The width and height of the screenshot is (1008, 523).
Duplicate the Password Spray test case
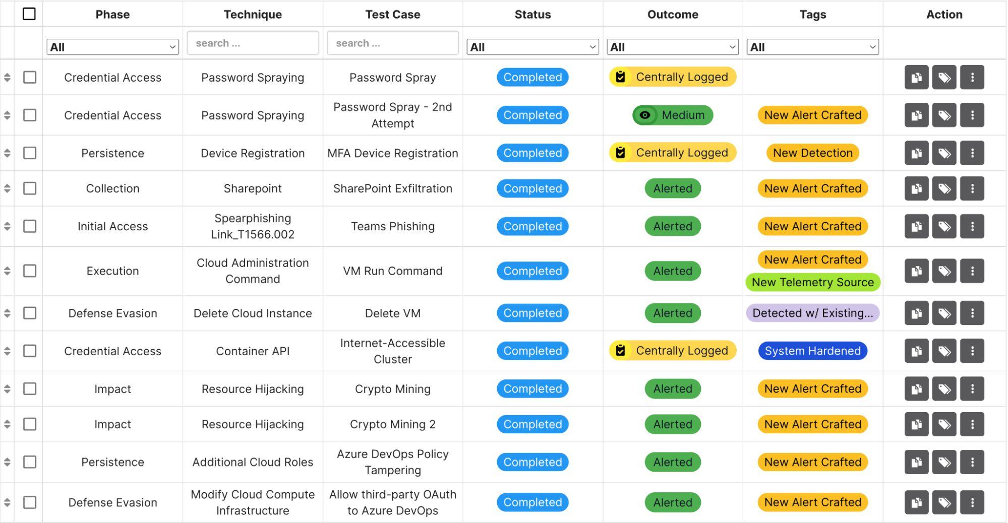tap(917, 77)
